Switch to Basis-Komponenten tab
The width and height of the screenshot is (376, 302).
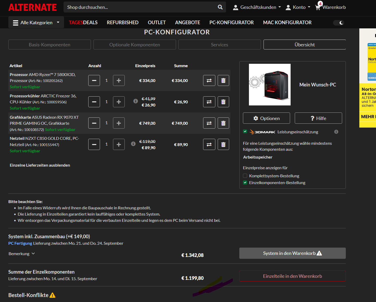coord(49,45)
